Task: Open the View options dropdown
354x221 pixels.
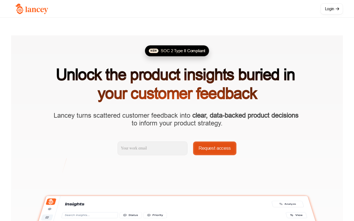Action: tap(296, 215)
